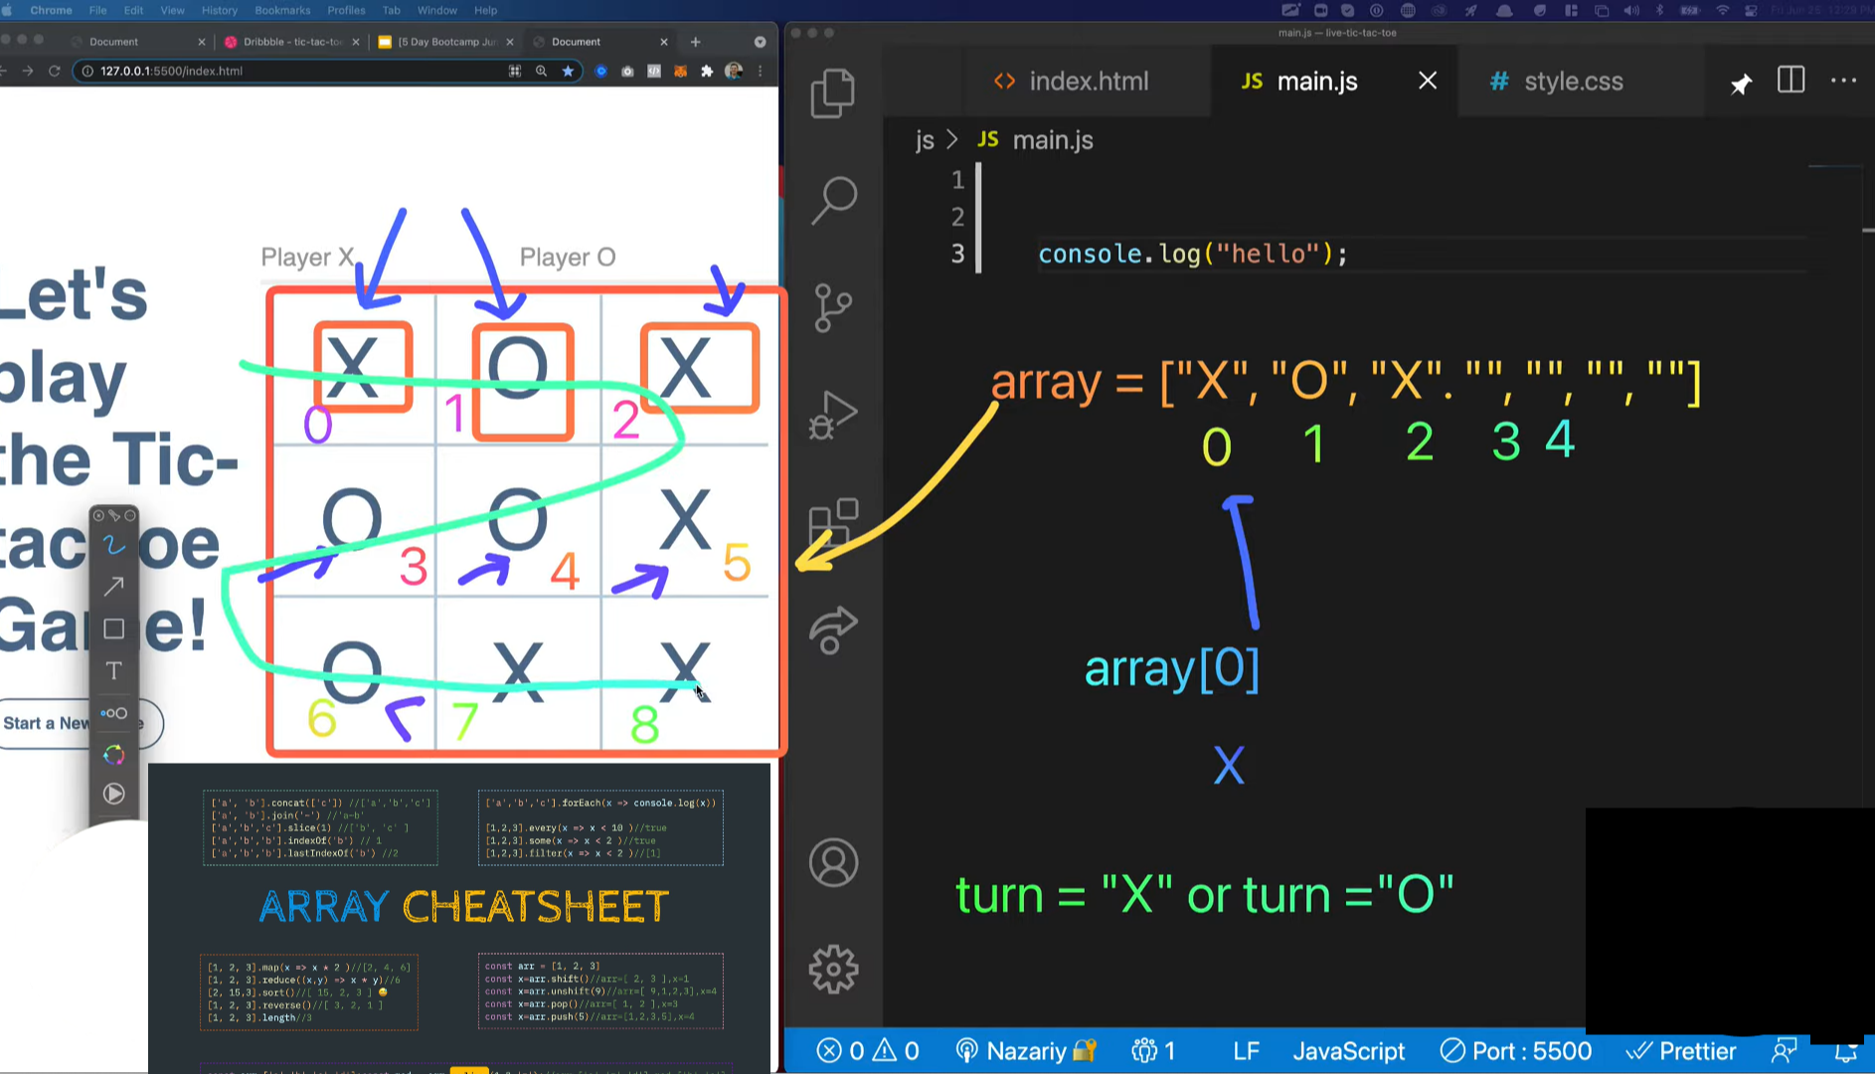Open the MetaMask extension in Chrome
1875x1074 pixels.
680,72
